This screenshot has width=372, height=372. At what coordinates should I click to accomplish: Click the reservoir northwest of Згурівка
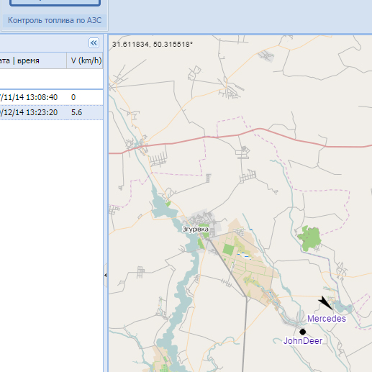pos(163,209)
